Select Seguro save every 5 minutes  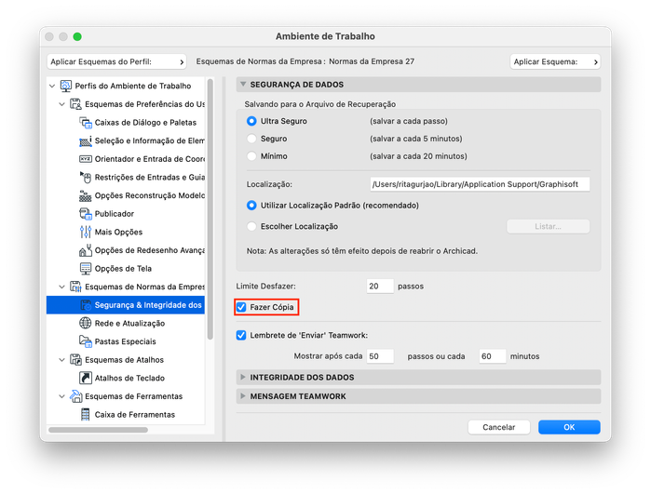click(x=251, y=139)
